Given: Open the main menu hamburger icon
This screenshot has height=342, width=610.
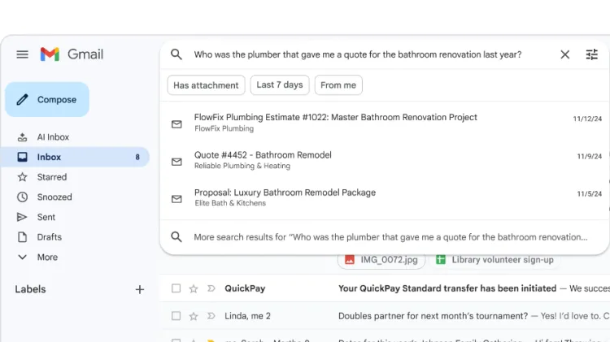Looking at the screenshot, I should click(x=23, y=54).
